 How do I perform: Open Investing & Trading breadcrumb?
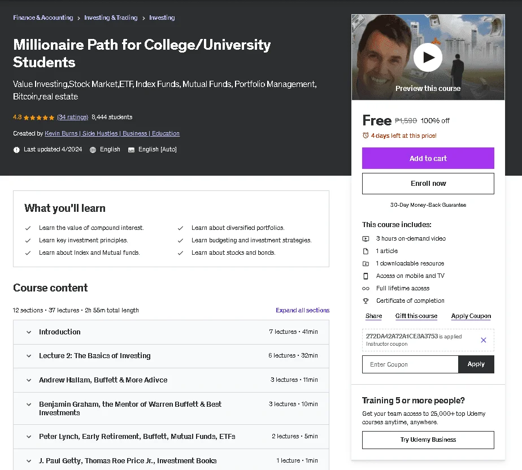point(111,18)
